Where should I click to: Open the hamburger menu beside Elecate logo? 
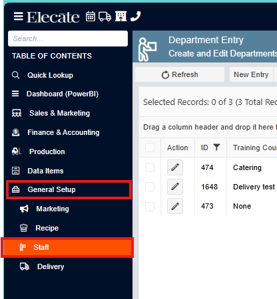[x=18, y=17]
